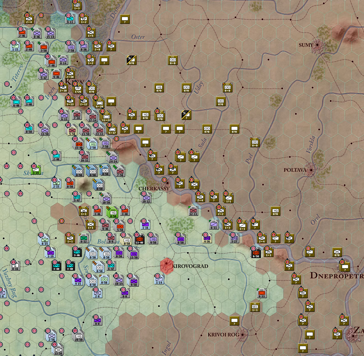
Task: Select the bright green HQ stack labeled 0-50
Action: pyautogui.click(x=113, y=212)
